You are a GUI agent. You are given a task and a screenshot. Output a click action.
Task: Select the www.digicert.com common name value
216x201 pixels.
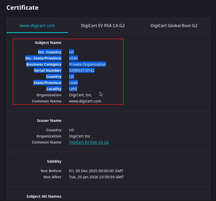(x=85, y=101)
